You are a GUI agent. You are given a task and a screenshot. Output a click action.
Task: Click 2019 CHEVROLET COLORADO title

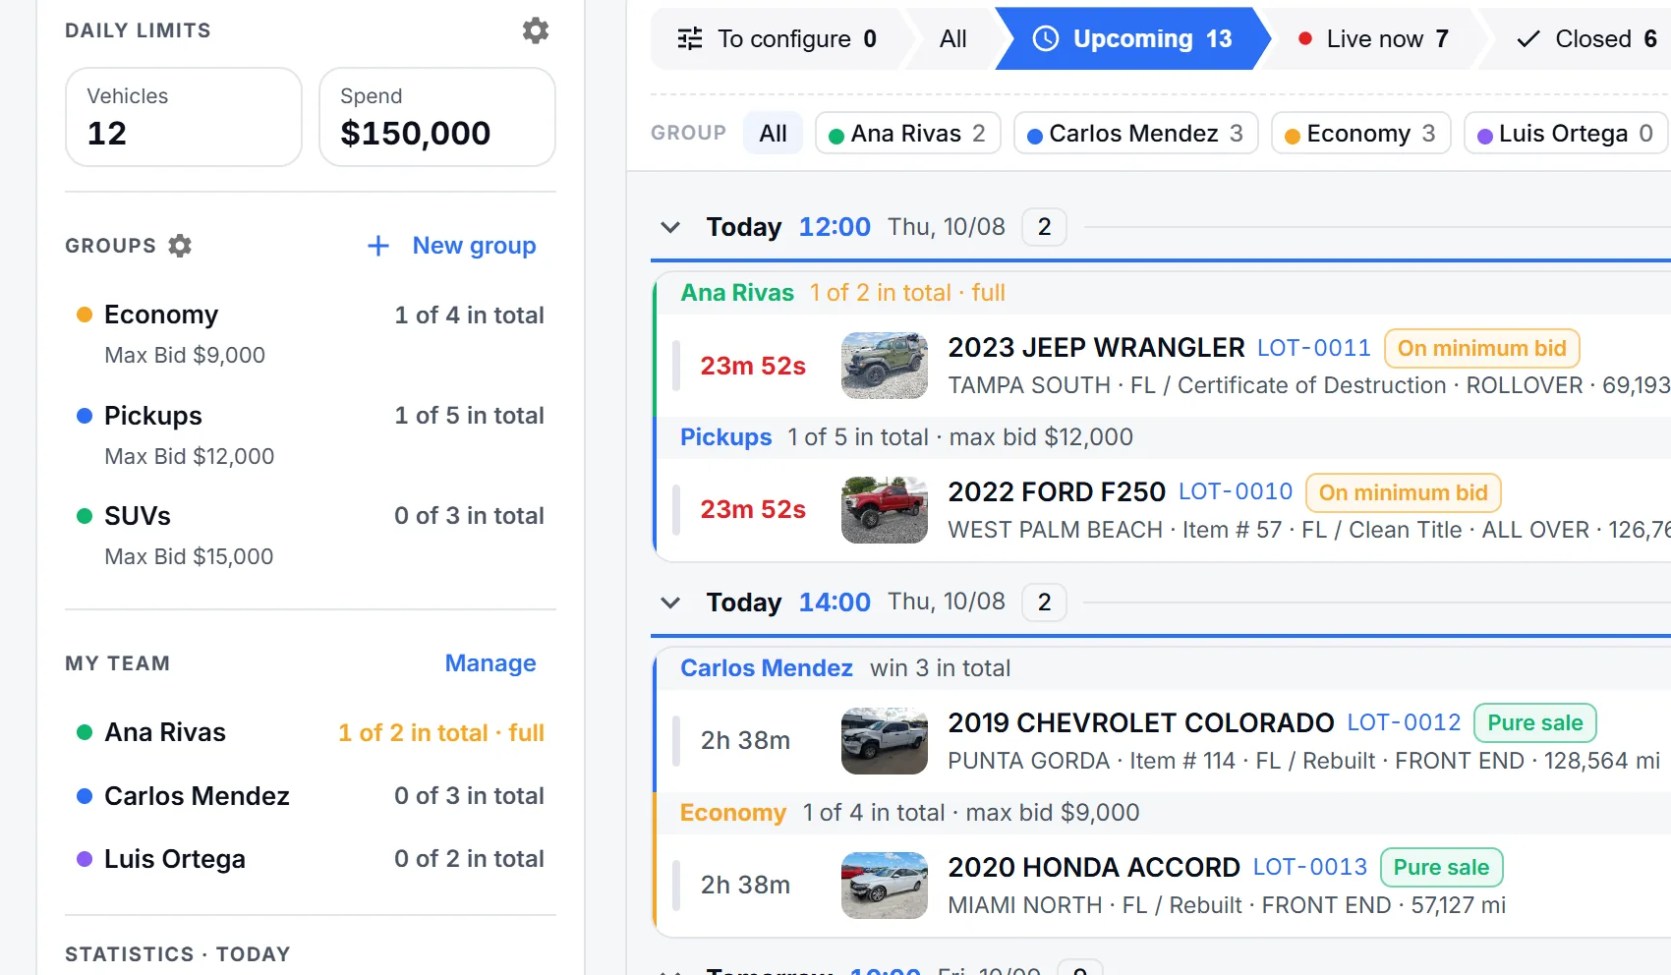pos(1141,723)
